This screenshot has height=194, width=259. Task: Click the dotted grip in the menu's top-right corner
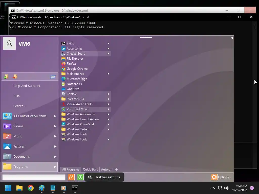point(232,38)
